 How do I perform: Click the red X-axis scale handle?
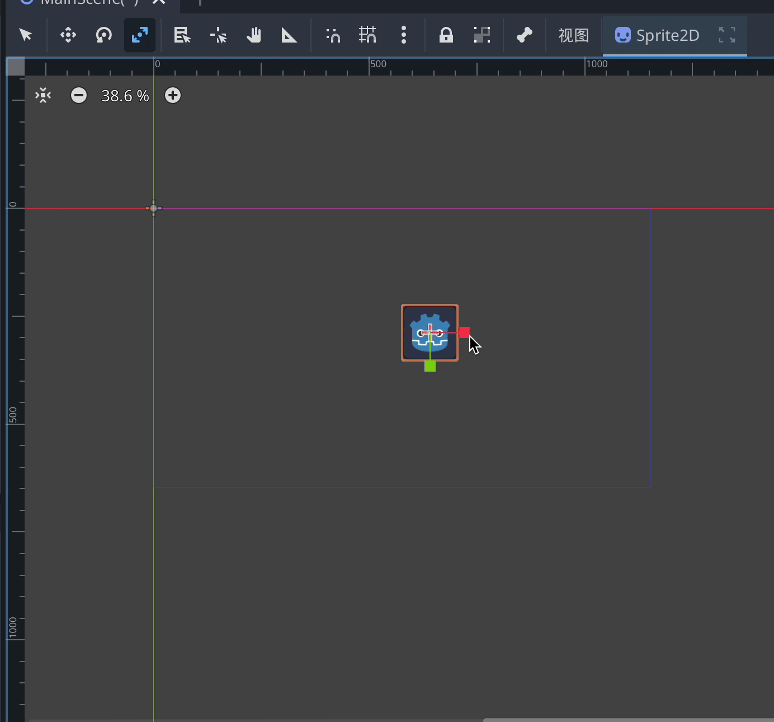click(x=464, y=332)
